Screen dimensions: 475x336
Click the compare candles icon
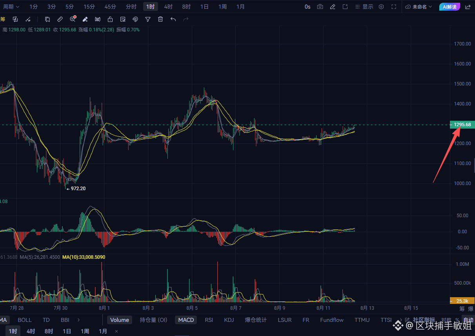[98, 19]
